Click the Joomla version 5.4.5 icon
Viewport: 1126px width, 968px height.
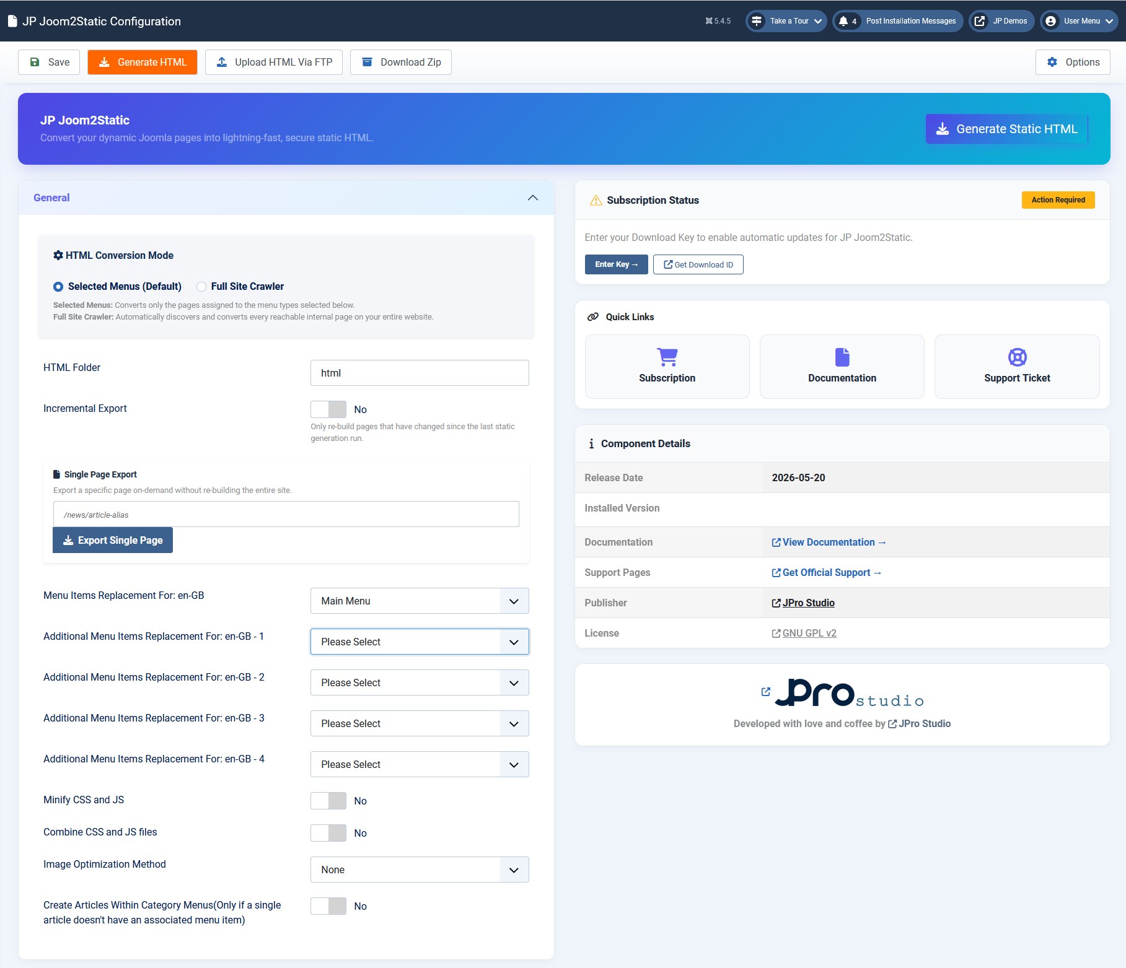point(709,21)
